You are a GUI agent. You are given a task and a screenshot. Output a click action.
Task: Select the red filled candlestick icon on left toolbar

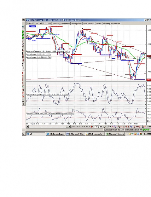click(23, 73)
